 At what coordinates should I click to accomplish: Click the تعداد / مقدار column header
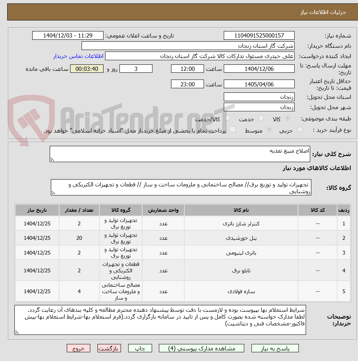point(79,210)
